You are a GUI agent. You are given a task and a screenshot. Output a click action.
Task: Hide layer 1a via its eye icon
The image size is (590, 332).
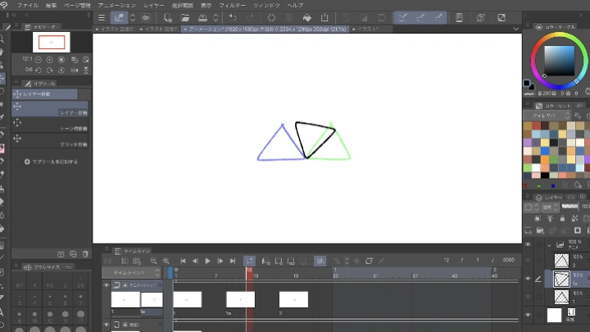(x=528, y=279)
